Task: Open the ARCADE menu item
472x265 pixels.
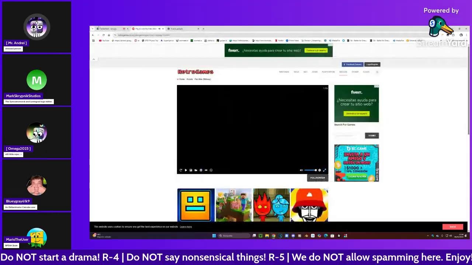Action: point(343,72)
